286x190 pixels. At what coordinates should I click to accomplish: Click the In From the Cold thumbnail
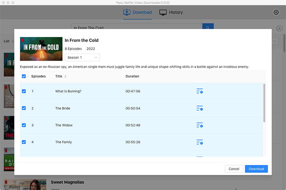pyautogui.click(x=40, y=49)
